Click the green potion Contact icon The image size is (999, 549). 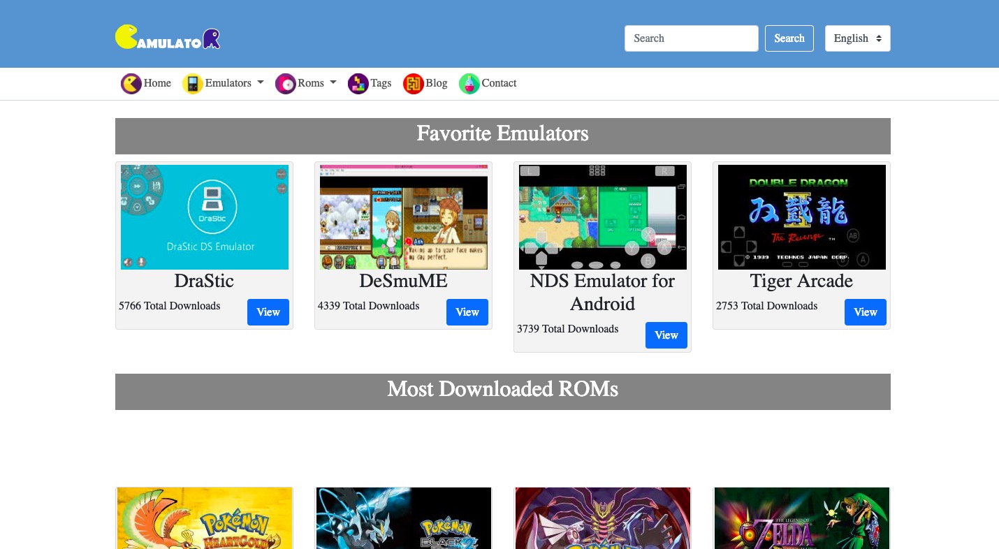[x=469, y=84]
